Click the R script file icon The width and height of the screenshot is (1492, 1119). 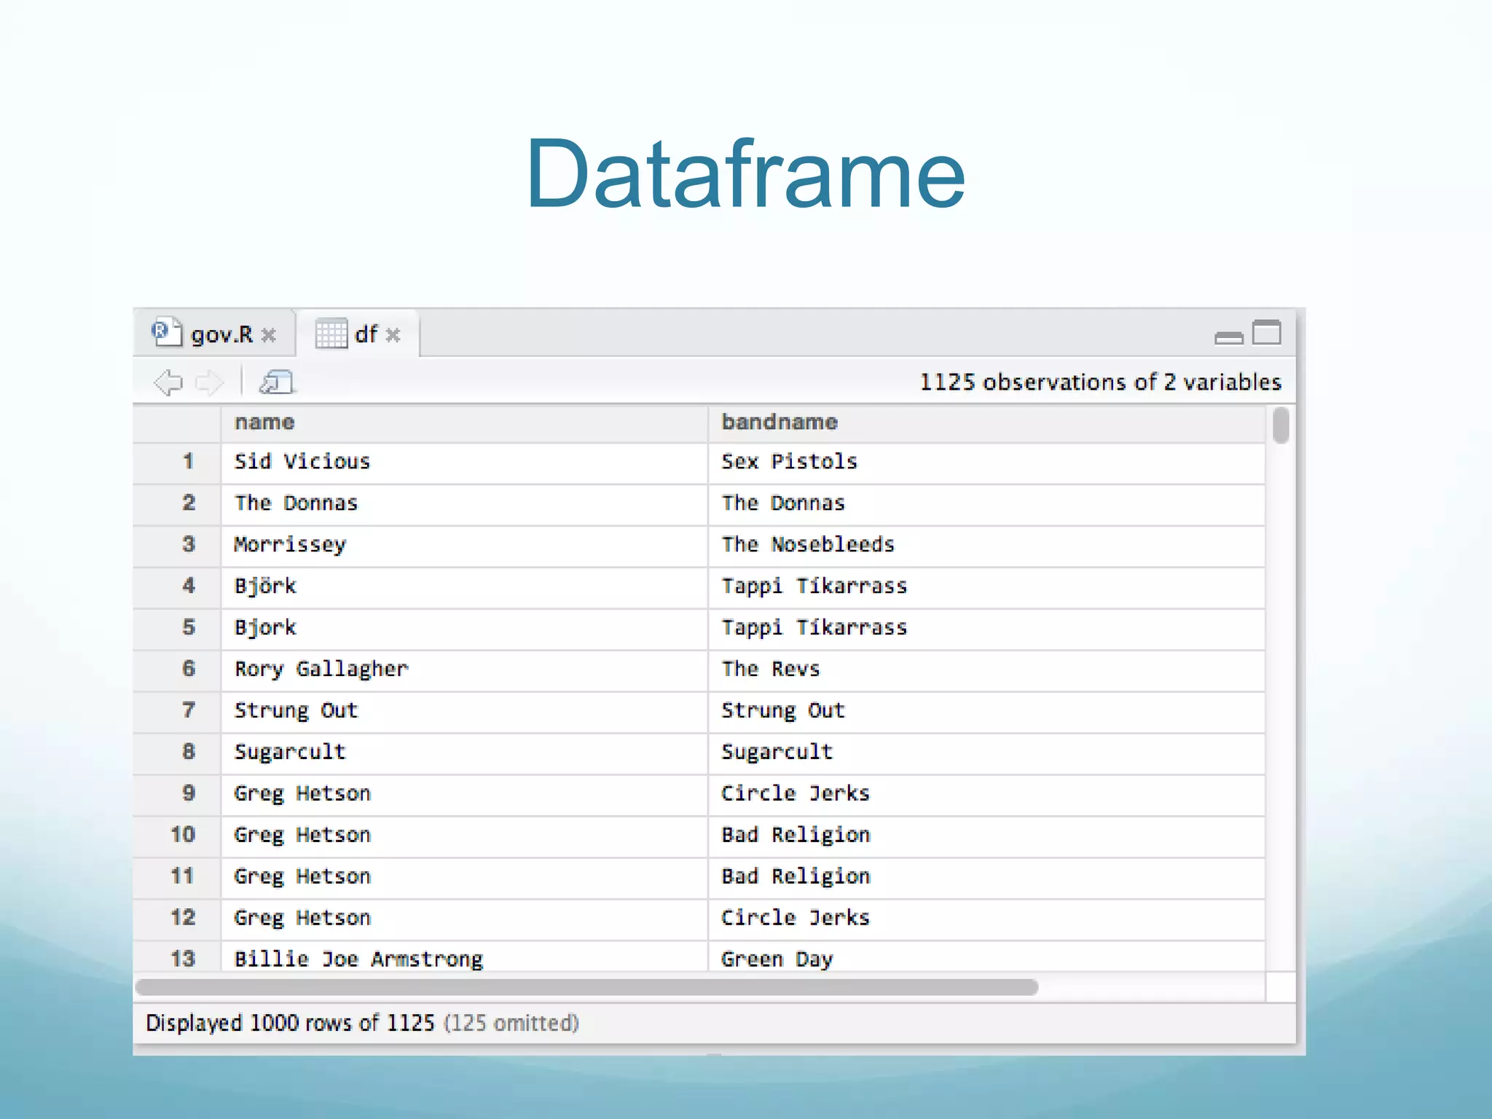point(166,333)
